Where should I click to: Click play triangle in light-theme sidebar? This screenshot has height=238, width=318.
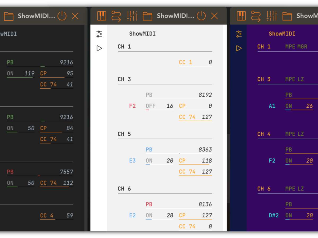tap(99, 48)
